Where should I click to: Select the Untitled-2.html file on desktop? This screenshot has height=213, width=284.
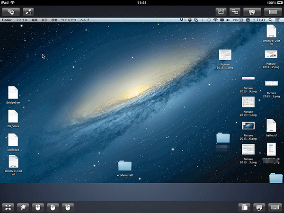(x=271, y=31)
